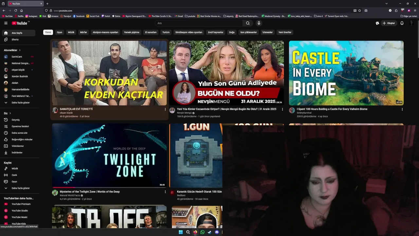Open more options for the Twilight Zone video
Screen dimensions: 419x236
[x=165, y=192]
